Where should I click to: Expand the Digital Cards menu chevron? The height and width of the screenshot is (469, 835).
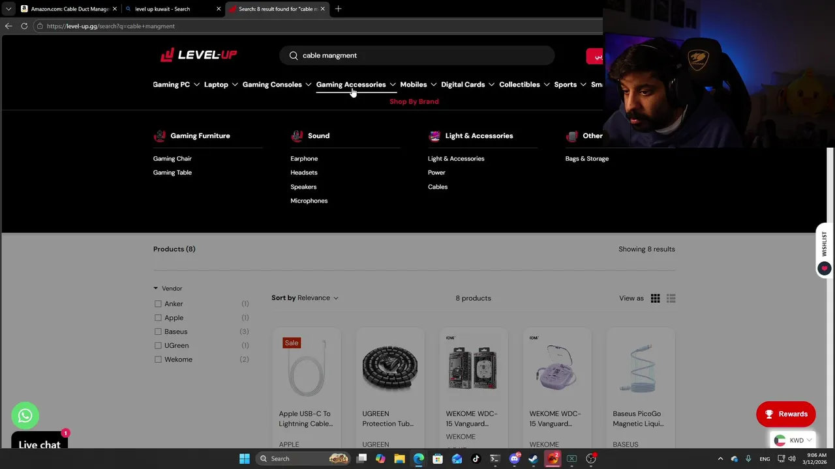[492, 85]
